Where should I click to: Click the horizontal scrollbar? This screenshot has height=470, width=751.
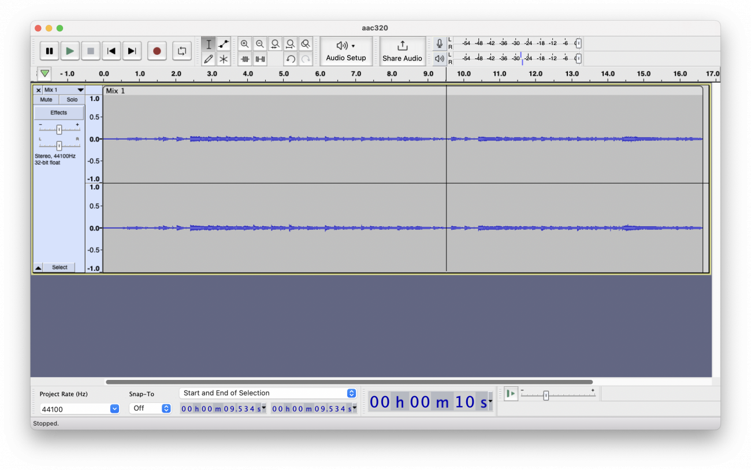point(349,382)
